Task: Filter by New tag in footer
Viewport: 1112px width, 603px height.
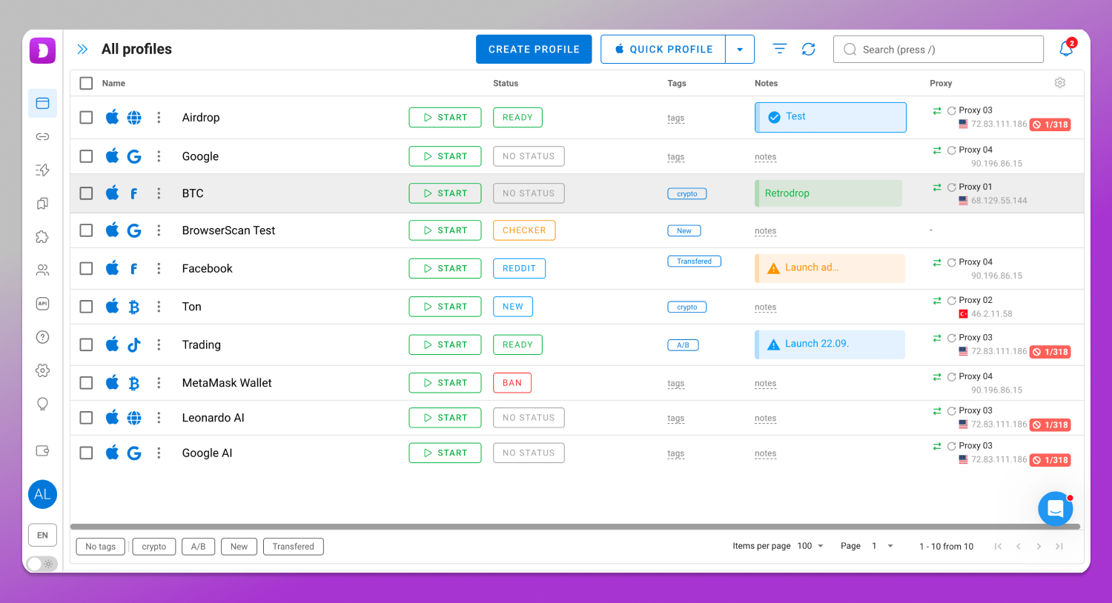Action: click(x=239, y=547)
